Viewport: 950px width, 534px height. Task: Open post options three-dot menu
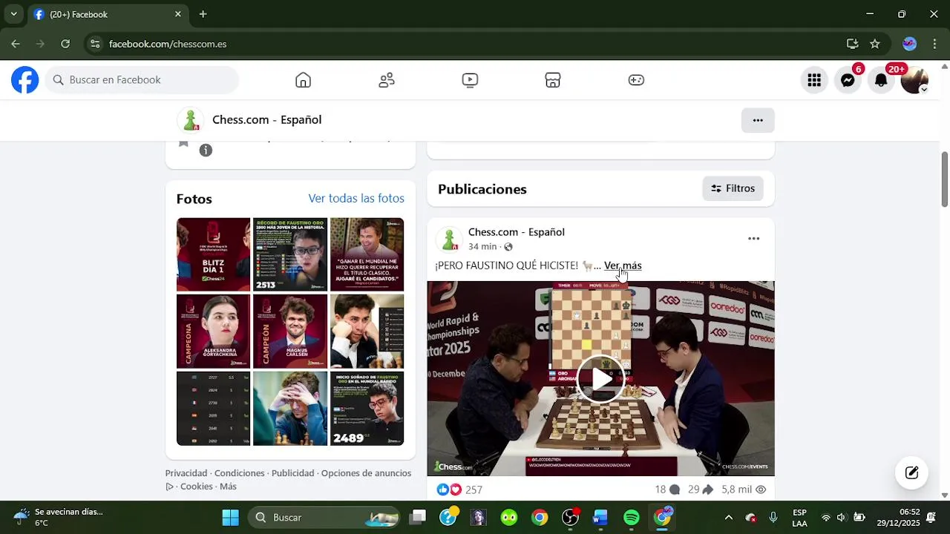(x=753, y=239)
